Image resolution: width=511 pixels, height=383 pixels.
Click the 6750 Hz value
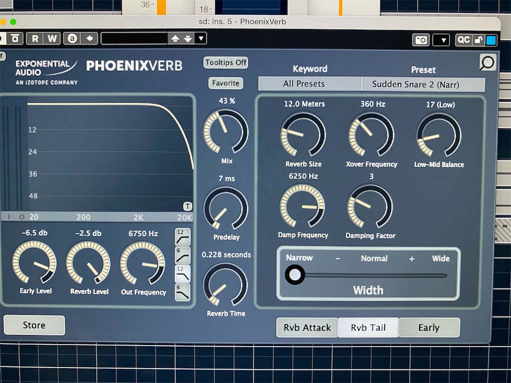coord(143,233)
